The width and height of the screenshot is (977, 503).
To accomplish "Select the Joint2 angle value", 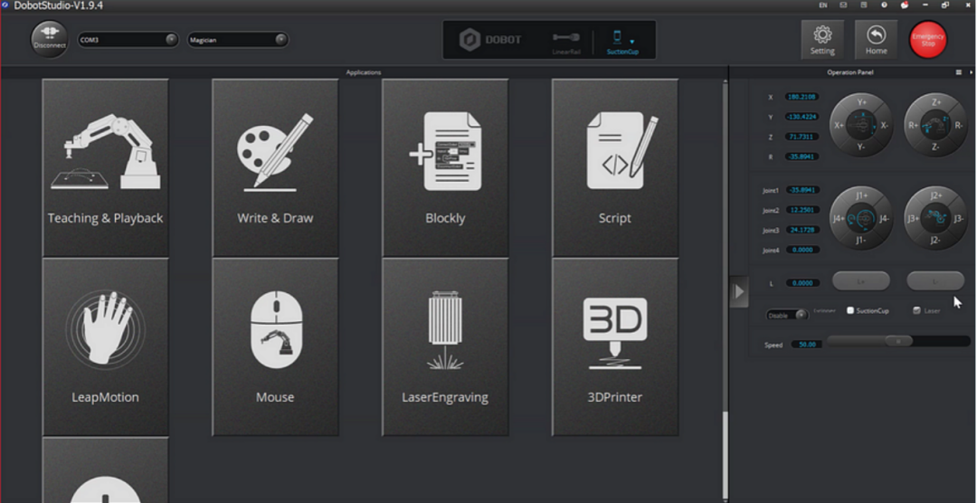I will click(802, 210).
